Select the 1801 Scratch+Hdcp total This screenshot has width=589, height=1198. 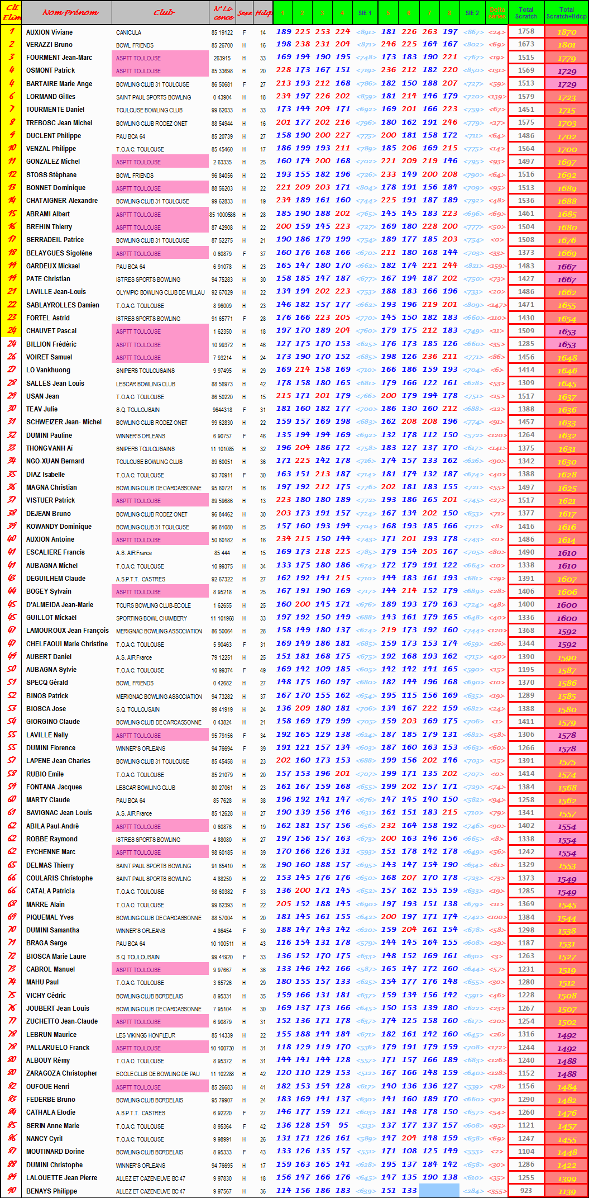(x=567, y=45)
